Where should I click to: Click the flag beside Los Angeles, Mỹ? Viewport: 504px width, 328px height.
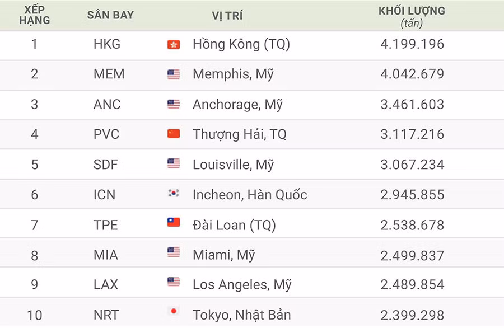[x=174, y=282]
